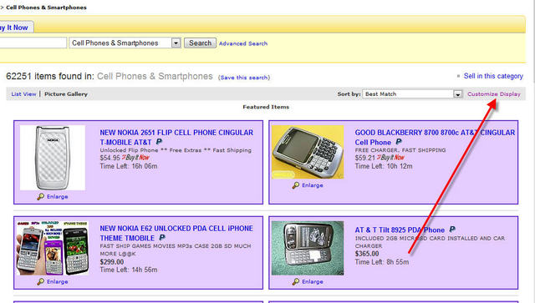Click the $299.00 price text

(112, 262)
